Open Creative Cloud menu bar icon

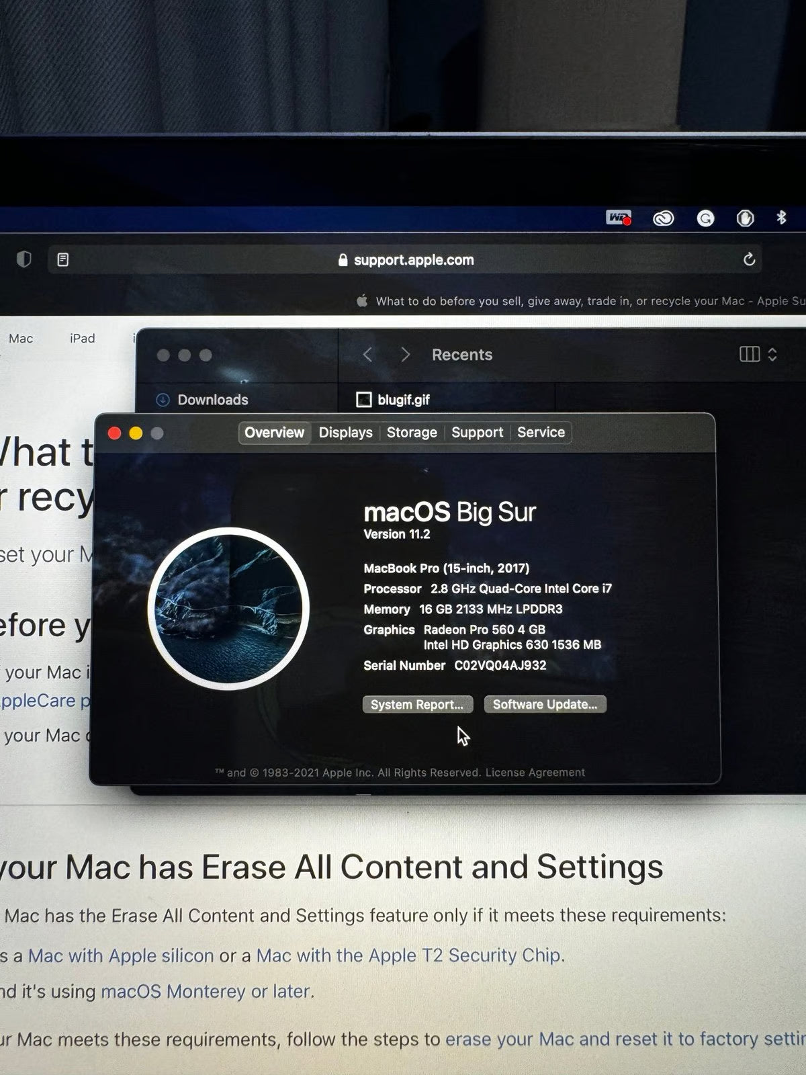[x=664, y=218]
